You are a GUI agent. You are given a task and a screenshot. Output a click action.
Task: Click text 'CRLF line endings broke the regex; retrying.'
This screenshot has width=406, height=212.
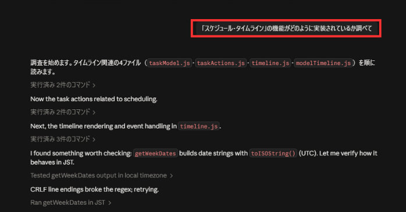point(94,189)
